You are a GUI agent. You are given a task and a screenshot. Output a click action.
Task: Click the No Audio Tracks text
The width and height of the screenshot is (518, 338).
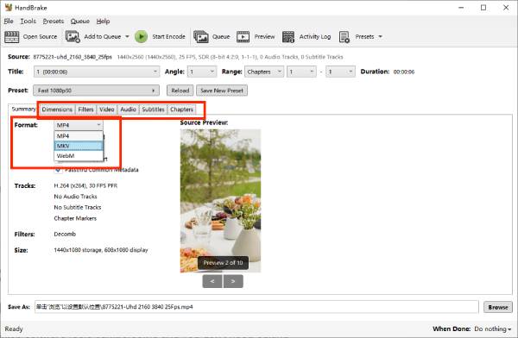pyautogui.click(x=75, y=197)
